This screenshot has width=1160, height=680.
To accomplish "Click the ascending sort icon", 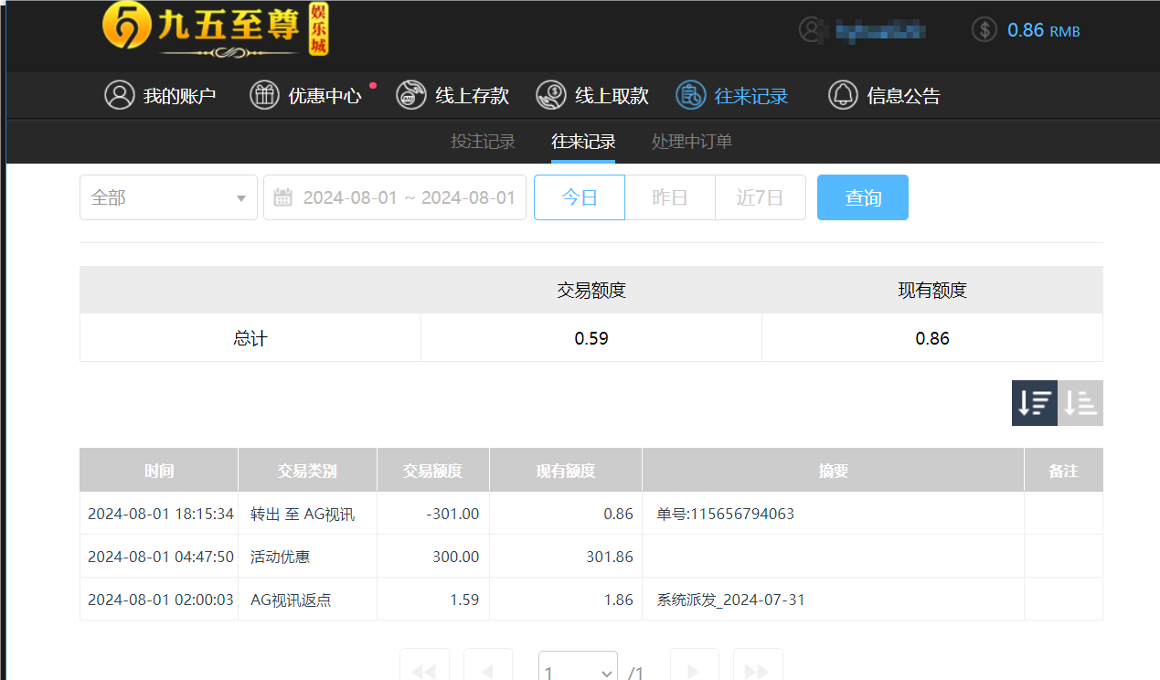I will coord(1080,402).
